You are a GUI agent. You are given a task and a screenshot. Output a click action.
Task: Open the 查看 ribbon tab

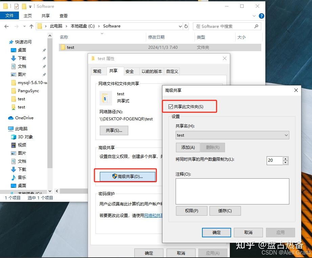[64, 16]
